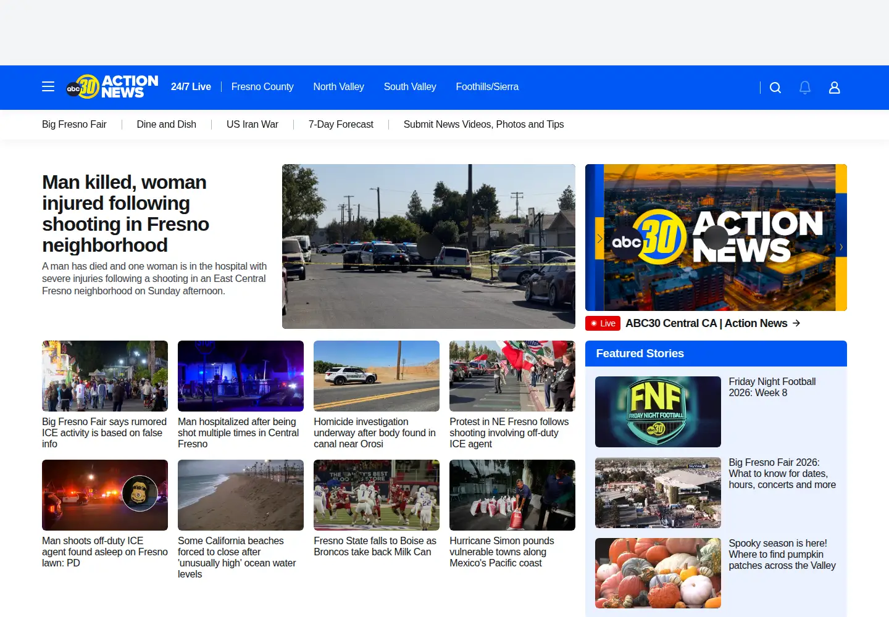The image size is (889, 617).
Task: Open the Dine and Dish topic link
Action: (x=167, y=125)
